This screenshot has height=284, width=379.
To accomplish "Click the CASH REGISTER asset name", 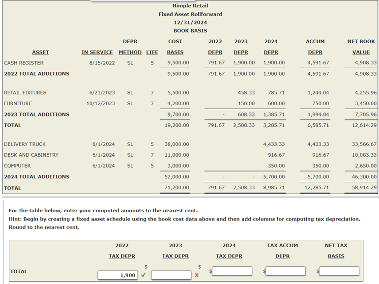I will point(24,63).
